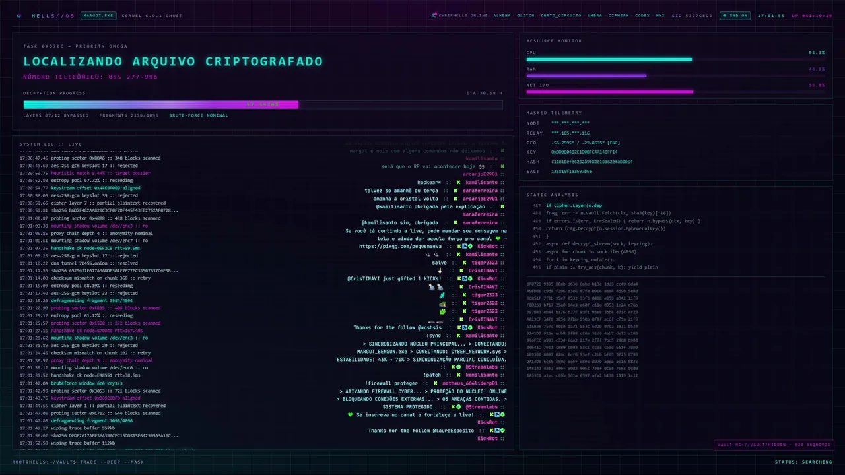Click log line 'bruteforce window 6e6 keys/s'
This screenshot has height=475, width=845.
coord(71,383)
